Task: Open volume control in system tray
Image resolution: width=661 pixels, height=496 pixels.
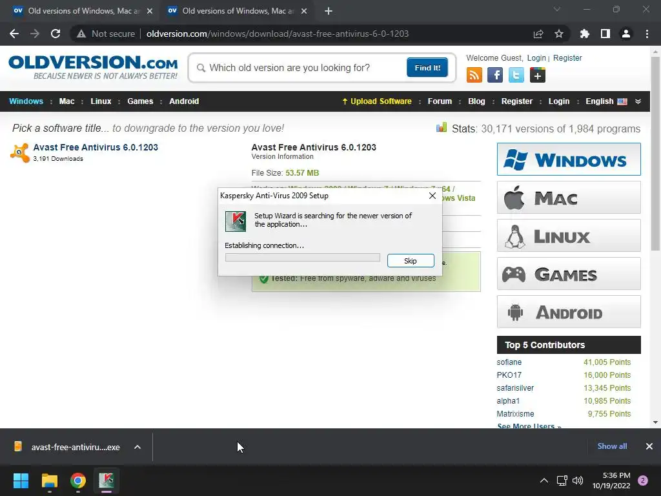Action: click(x=578, y=480)
